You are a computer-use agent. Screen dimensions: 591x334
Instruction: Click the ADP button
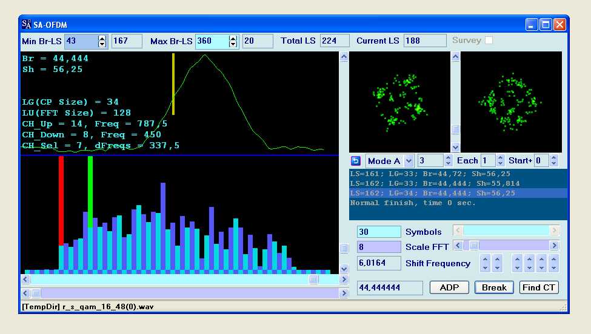tap(449, 288)
